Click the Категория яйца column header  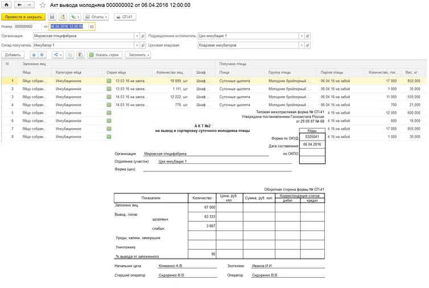(x=77, y=72)
